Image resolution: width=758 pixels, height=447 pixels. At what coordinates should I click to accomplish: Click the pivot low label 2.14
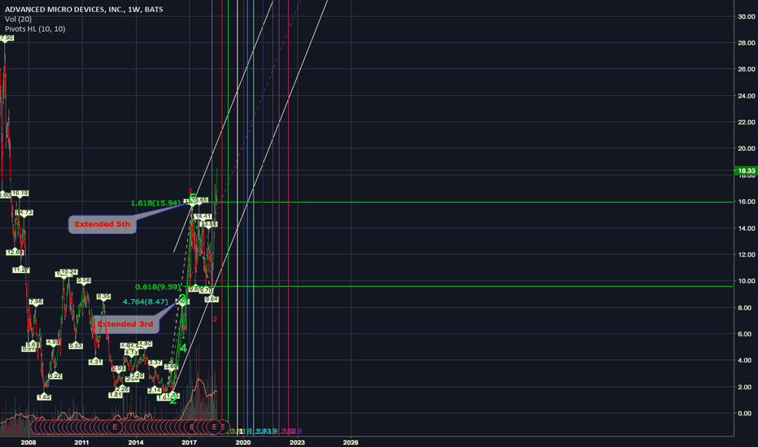coord(155,390)
